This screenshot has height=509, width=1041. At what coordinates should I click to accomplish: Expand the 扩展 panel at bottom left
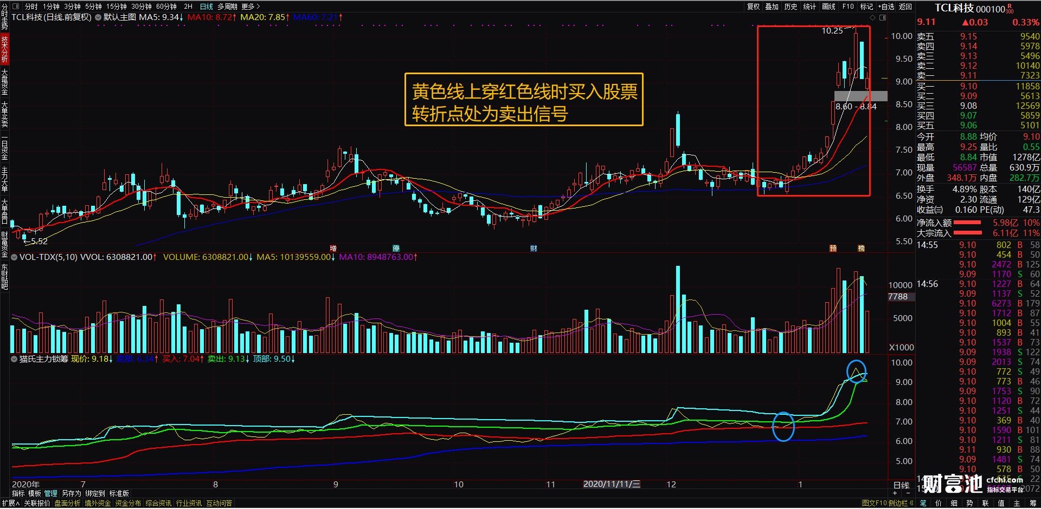tap(10, 504)
